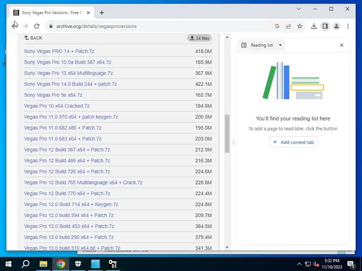Open the Windows Start menu

point(8,264)
